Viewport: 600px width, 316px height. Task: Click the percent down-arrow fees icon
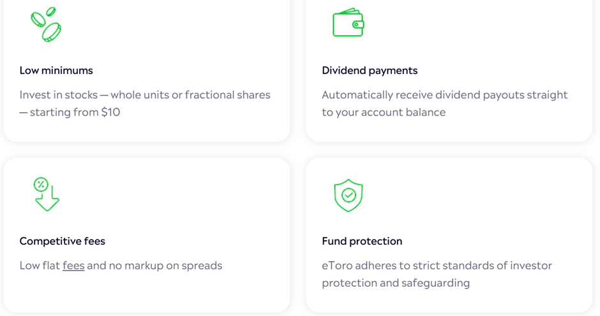click(x=47, y=194)
